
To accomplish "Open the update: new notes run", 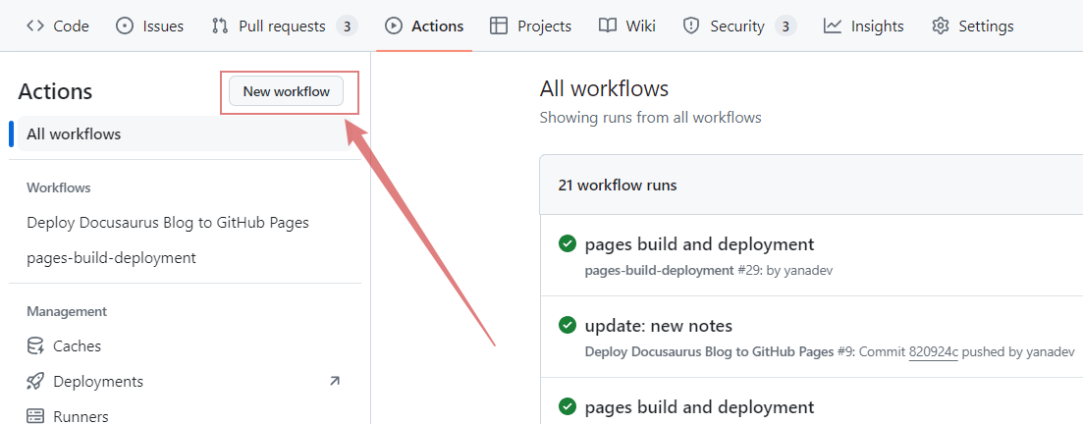I will (x=659, y=325).
